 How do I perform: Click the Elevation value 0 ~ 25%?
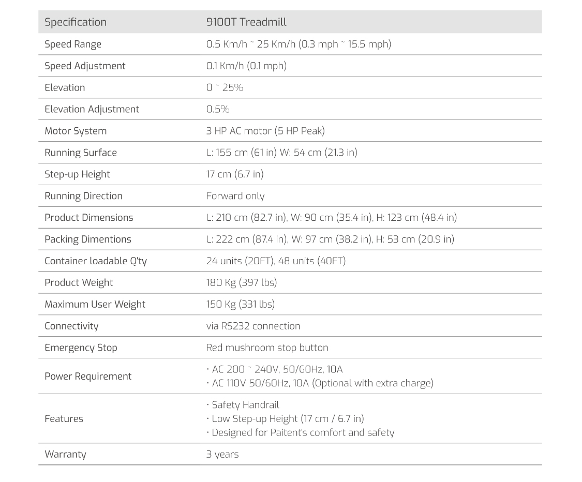225,87
